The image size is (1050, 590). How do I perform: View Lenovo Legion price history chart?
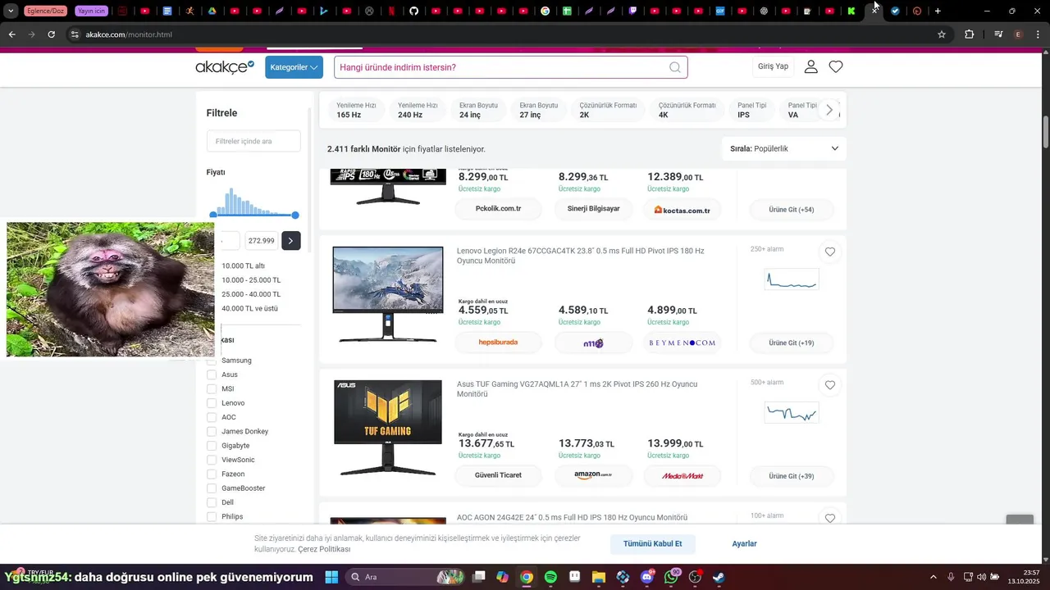click(x=792, y=279)
